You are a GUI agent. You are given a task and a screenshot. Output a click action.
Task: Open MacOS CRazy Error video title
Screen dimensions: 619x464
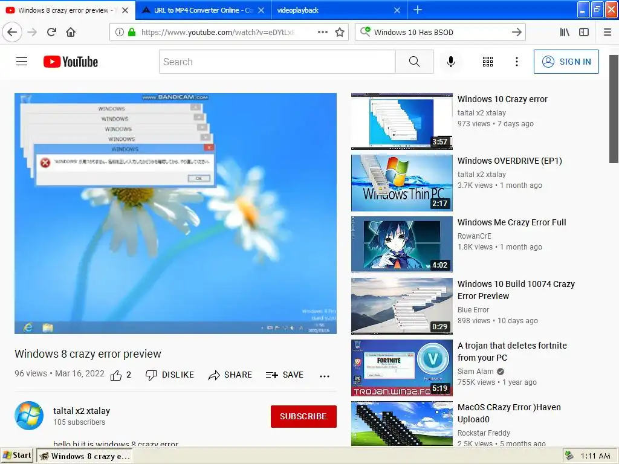point(509,413)
